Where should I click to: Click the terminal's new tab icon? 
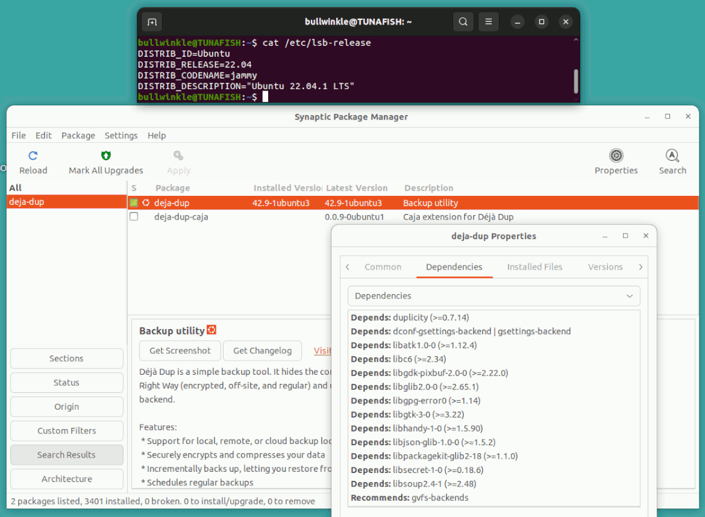152,21
